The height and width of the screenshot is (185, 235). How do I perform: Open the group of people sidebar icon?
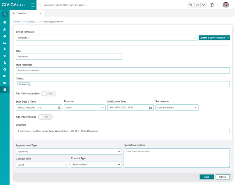[x=5, y=56]
